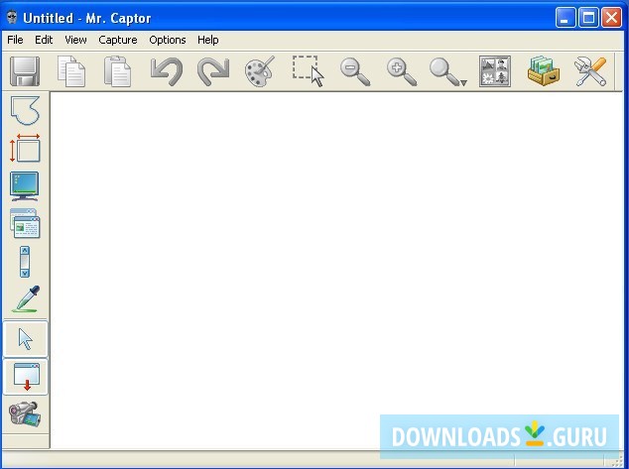Select the freehand shape capture tool

[25, 110]
